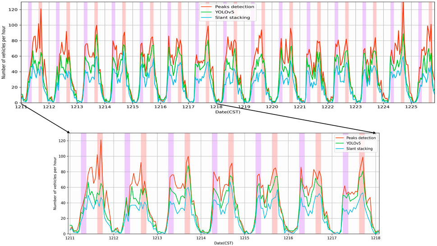Click the 1213 tick label on the overview chart
The width and height of the screenshot is (437, 246).
pos(77,107)
